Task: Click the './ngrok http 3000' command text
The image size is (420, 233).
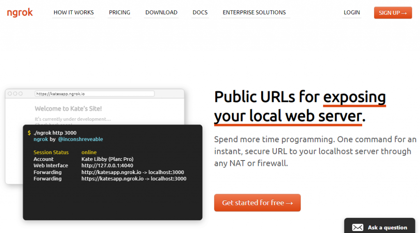Action: pyautogui.click(x=55, y=133)
